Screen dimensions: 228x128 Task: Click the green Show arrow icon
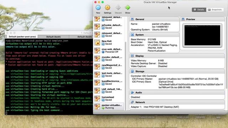point(128,7)
